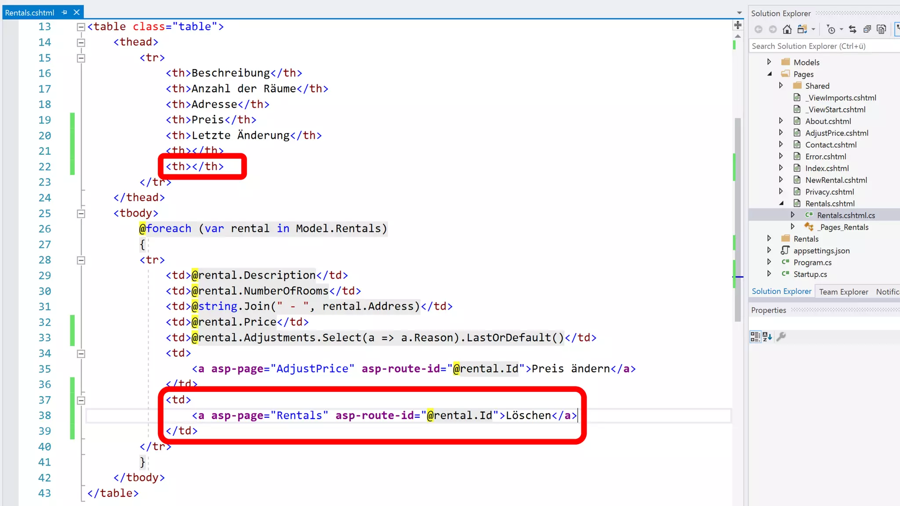Toggle pin on Rentals.cshtml tab
Viewport: 900px width, 506px height.
[x=65, y=12]
